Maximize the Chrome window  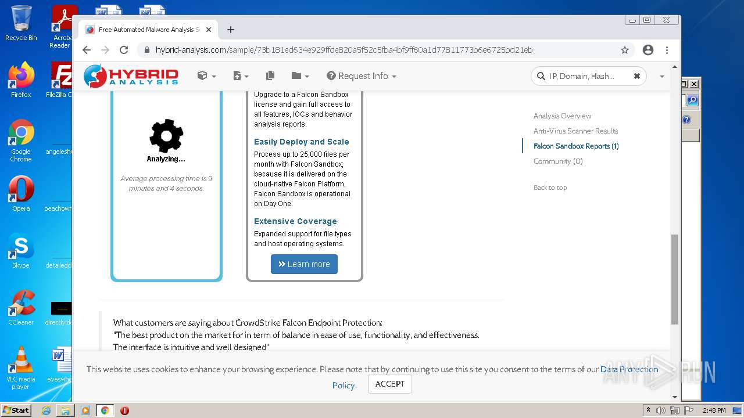[x=647, y=20]
